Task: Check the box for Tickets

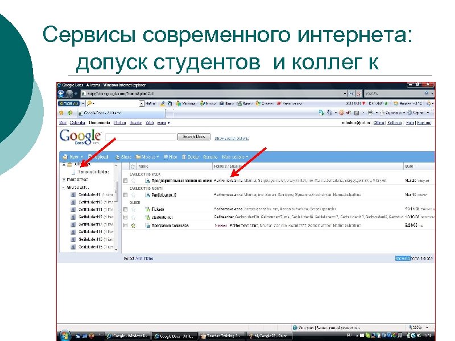Action: coord(125,209)
